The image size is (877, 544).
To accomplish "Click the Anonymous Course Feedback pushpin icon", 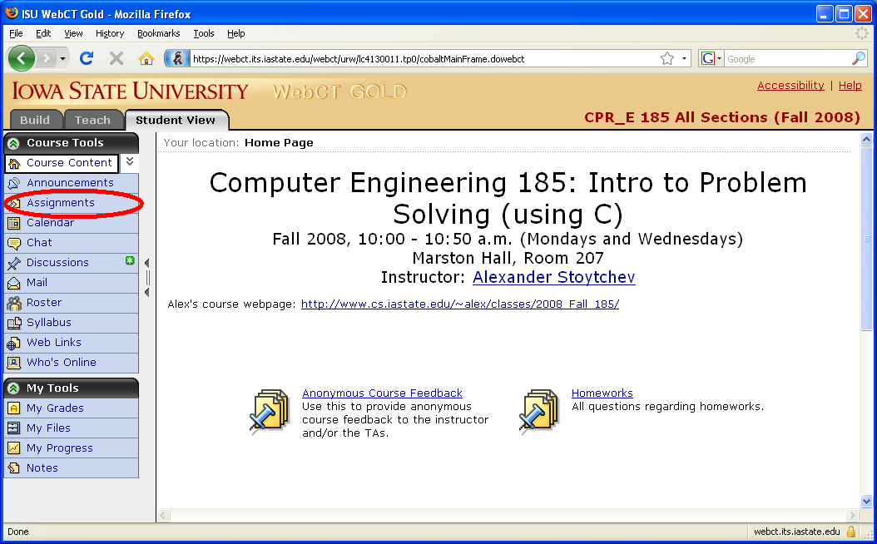I will click(270, 411).
